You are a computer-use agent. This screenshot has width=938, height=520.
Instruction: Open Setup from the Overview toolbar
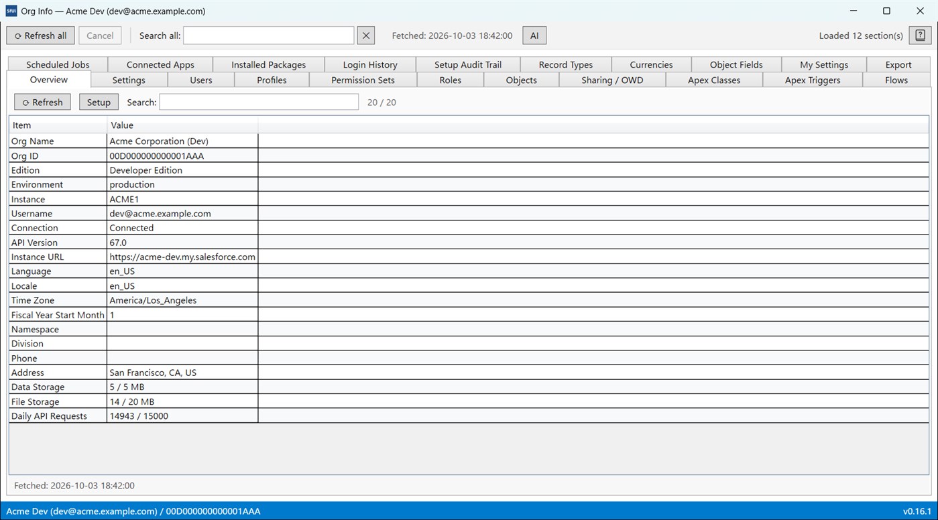tap(99, 102)
